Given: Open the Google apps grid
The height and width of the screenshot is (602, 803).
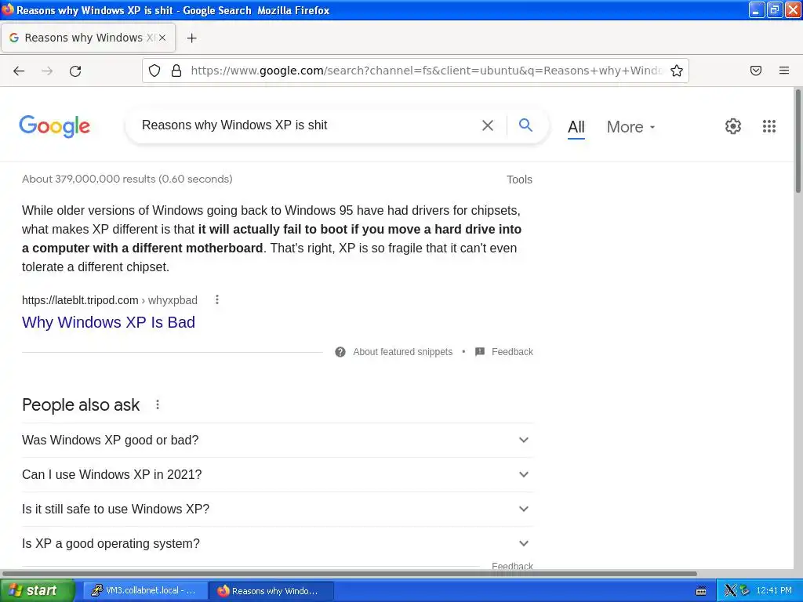Looking at the screenshot, I should tap(768, 126).
